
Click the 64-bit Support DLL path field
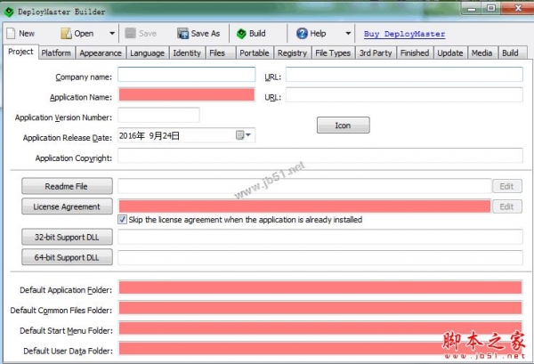click(x=320, y=257)
